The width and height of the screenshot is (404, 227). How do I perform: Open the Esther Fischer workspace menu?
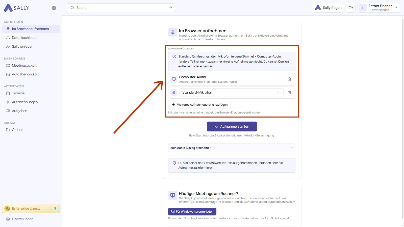[379, 8]
